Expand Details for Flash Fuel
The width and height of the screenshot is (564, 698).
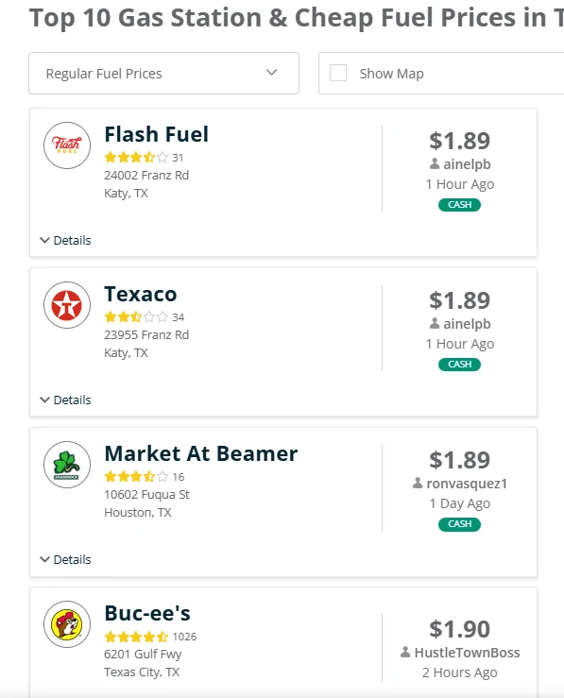pyautogui.click(x=65, y=241)
